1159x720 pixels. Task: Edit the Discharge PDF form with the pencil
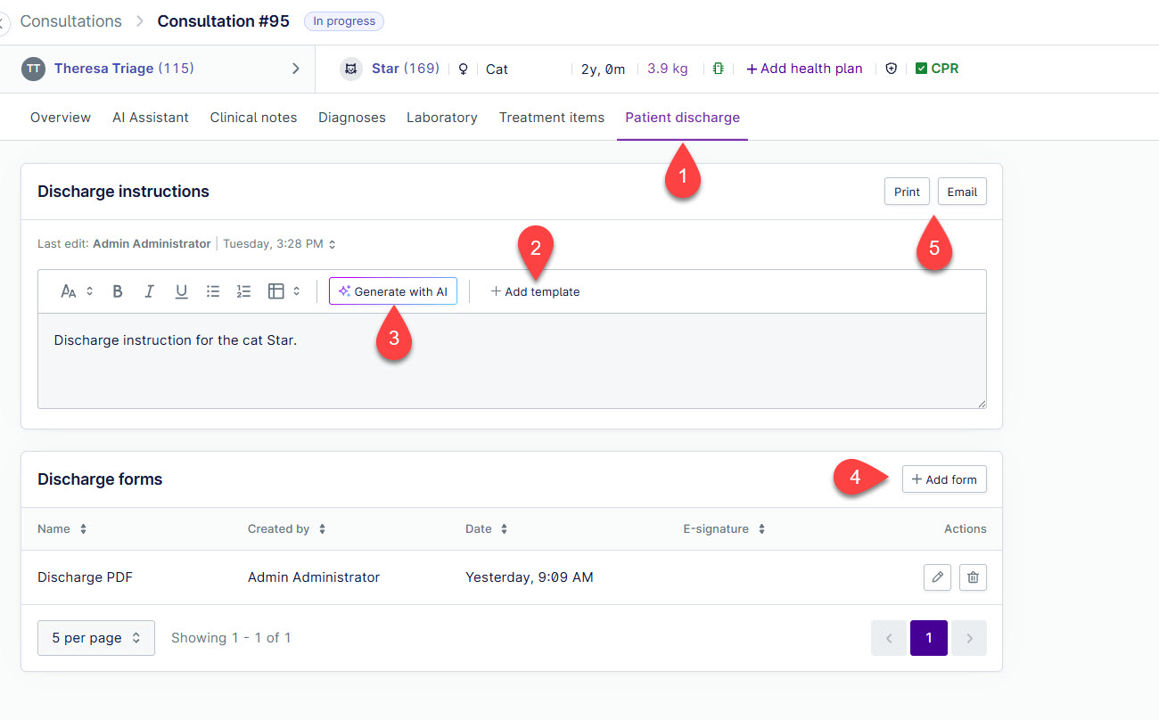click(x=937, y=577)
